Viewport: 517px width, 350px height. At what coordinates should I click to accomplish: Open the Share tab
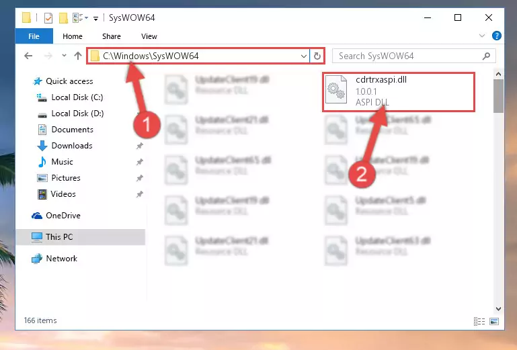click(x=112, y=36)
